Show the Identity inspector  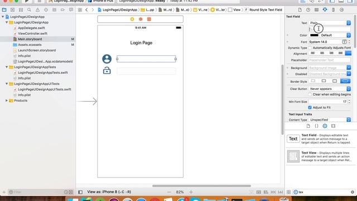pos(316,10)
